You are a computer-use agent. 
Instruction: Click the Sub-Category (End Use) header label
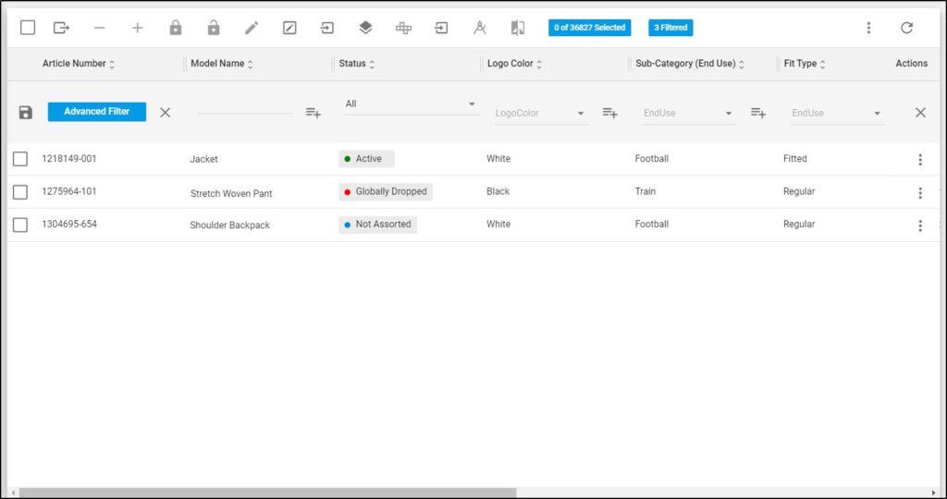[685, 64]
